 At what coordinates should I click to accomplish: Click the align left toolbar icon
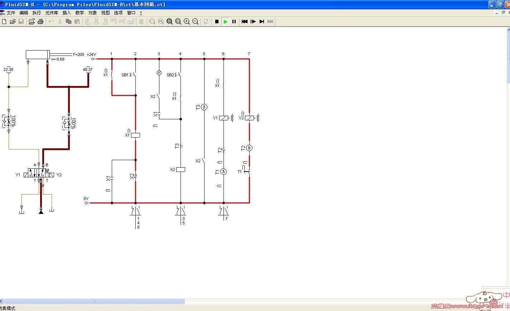click(x=88, y=21)
